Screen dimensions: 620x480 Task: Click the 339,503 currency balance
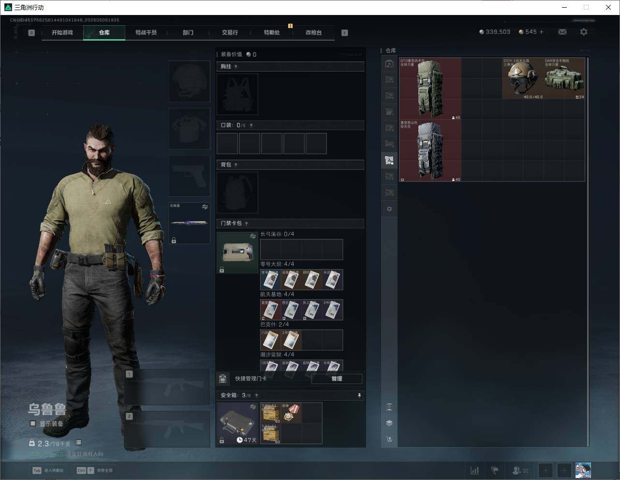tap(495, 32)
